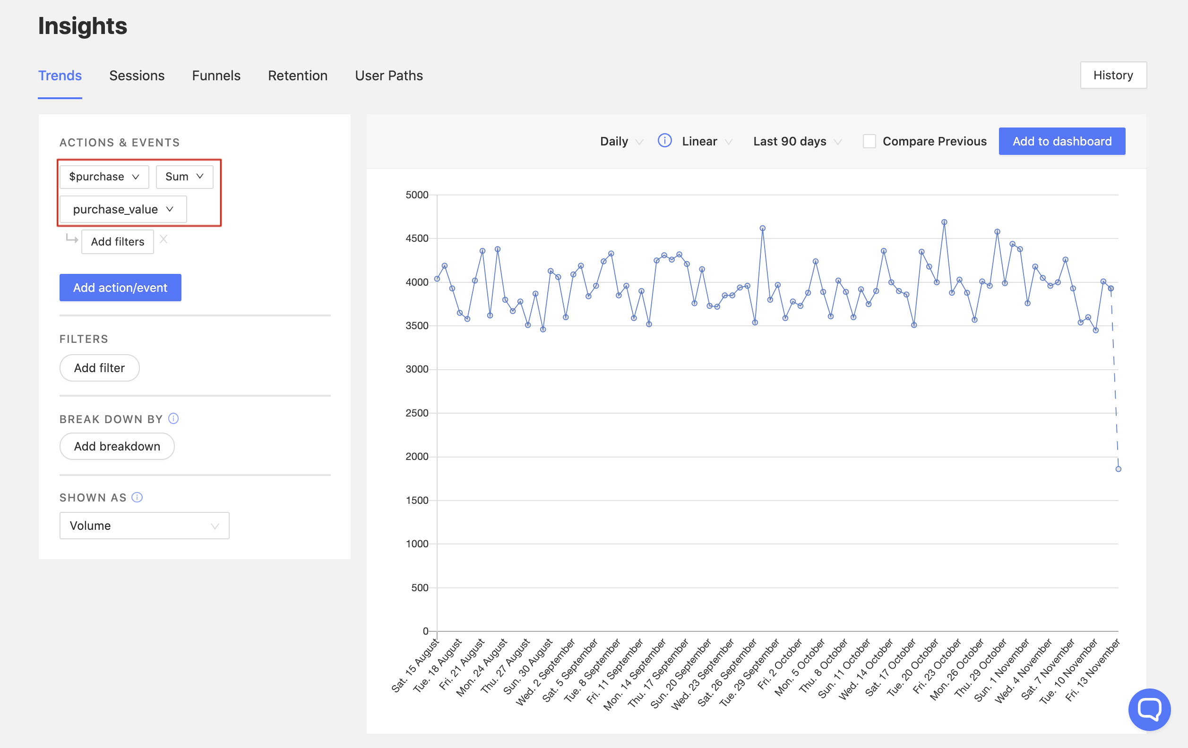Viewport: 1188px width, 748px height.
Task: Enable the Compare Previous checkbox
Action: tap(869, 142)
